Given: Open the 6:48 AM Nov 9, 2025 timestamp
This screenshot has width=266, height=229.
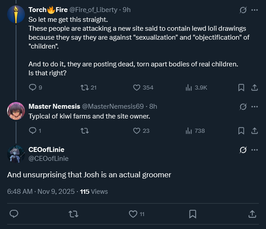Looking at the screenshot, I should tap(41, 192).
